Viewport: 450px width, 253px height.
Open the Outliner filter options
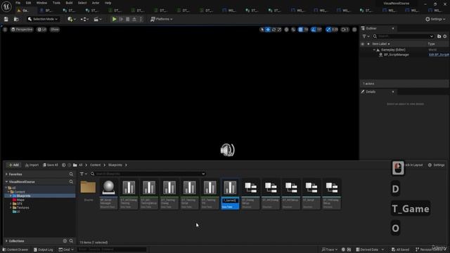pyautogui.click(x=366, y=37)
